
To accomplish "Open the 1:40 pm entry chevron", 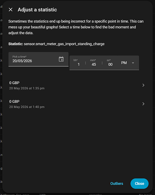I will [x=143, y=104].
